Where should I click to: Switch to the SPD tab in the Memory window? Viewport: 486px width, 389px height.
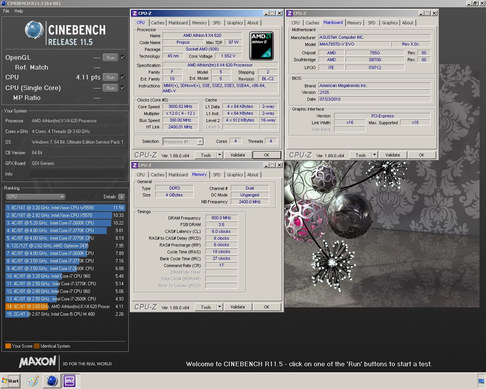point(216,175)
